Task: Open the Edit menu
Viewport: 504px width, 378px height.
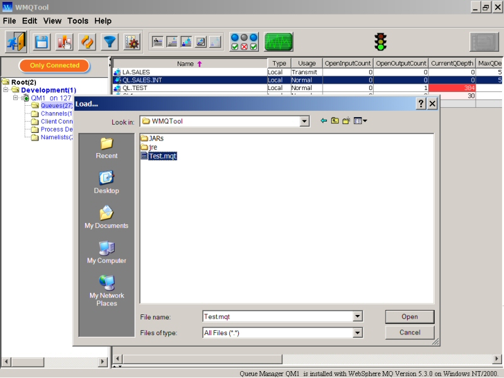Action: coord(30,21)
